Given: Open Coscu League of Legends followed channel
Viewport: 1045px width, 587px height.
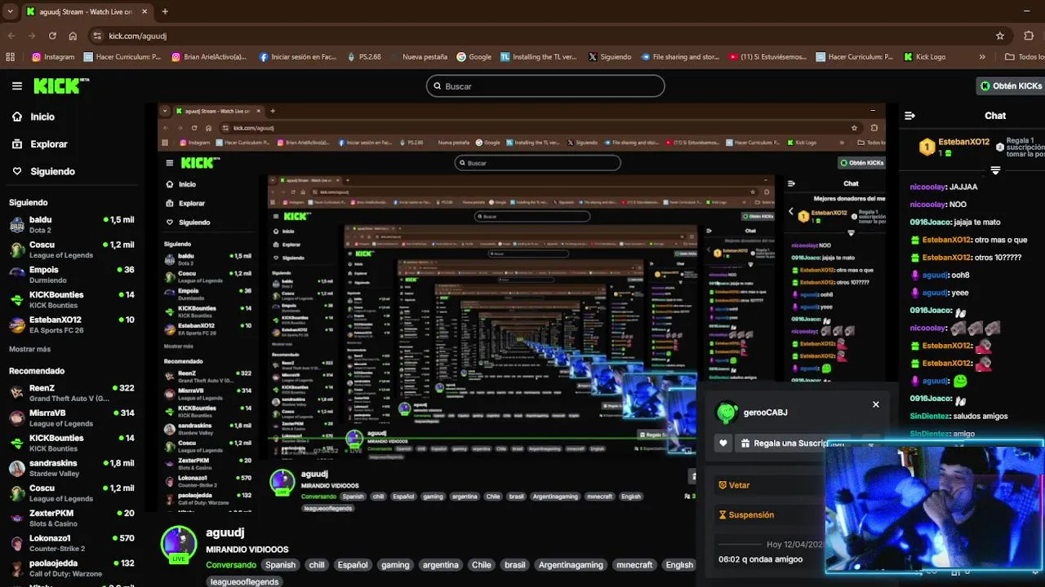Looking at the screenshot, I should (71, 249).
